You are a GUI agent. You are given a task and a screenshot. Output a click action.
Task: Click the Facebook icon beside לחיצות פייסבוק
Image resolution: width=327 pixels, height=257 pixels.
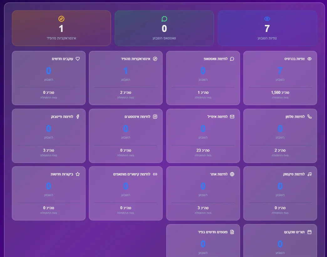coord(78,117)
